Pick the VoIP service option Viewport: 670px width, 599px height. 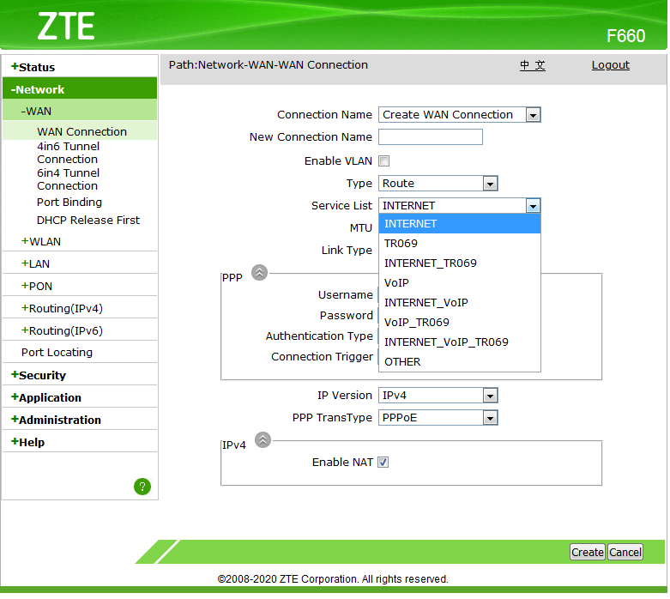460,282
